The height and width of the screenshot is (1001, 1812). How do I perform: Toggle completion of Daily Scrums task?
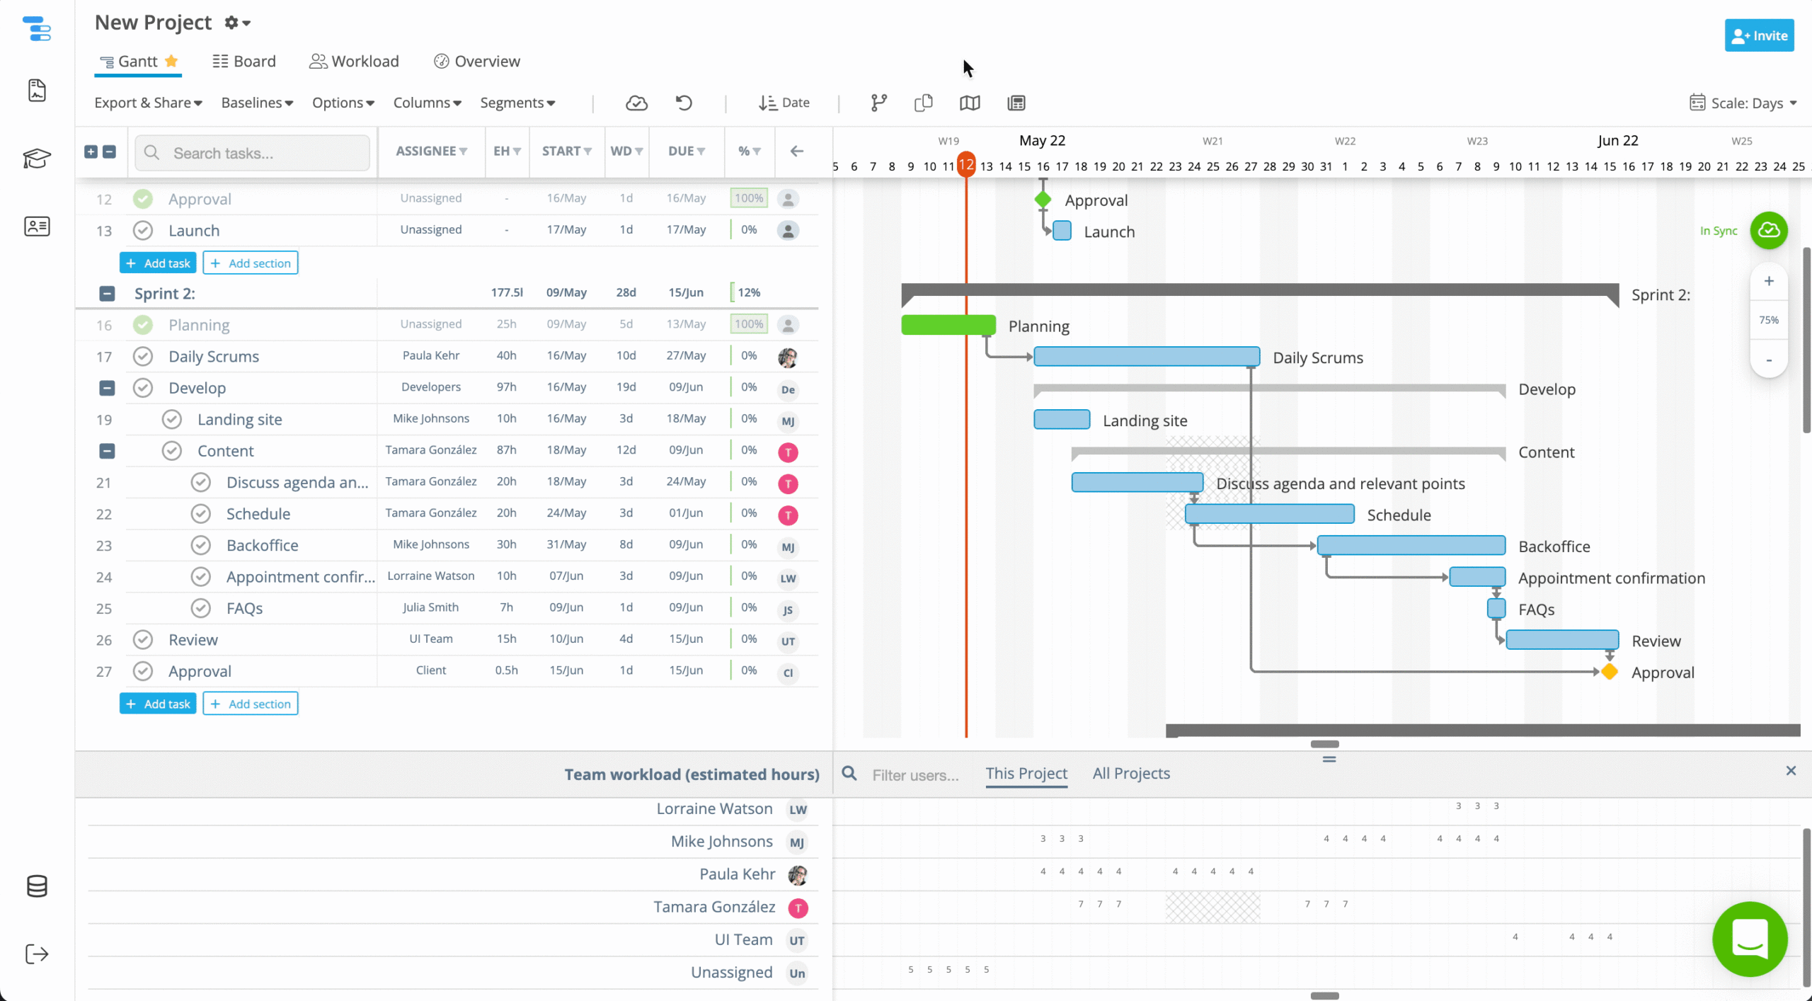click(143, 357)
